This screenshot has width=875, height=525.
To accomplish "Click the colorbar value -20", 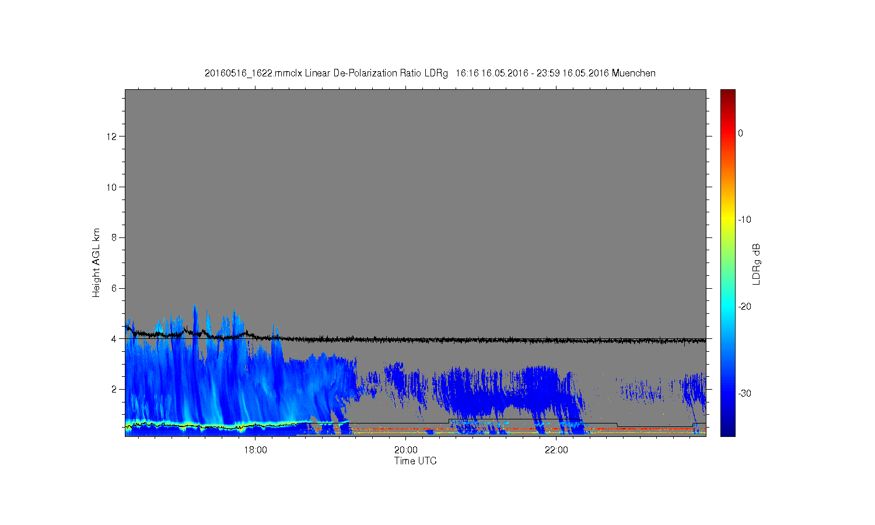I will 744,306.
